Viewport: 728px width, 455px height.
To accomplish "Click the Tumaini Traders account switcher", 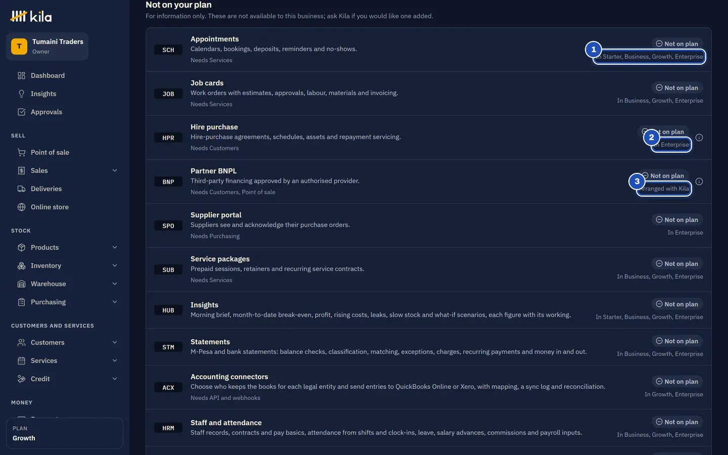I will coord(48,47).
